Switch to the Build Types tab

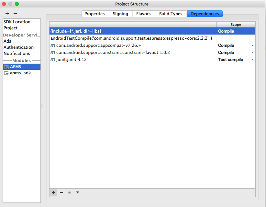coord(171,14)
